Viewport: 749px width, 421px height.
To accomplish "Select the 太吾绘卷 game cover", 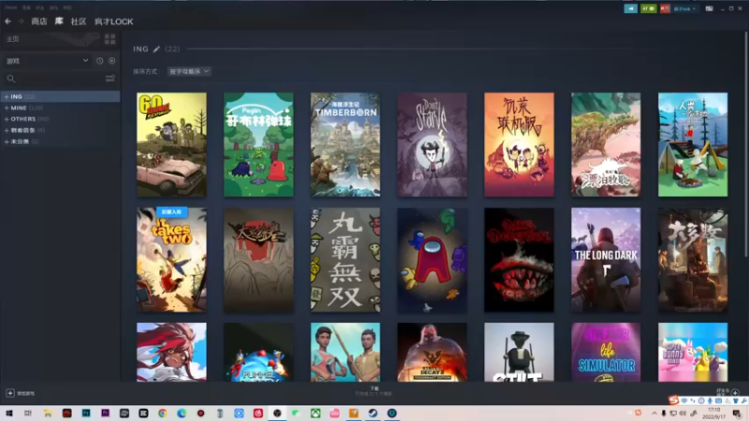I will (258, 260).
